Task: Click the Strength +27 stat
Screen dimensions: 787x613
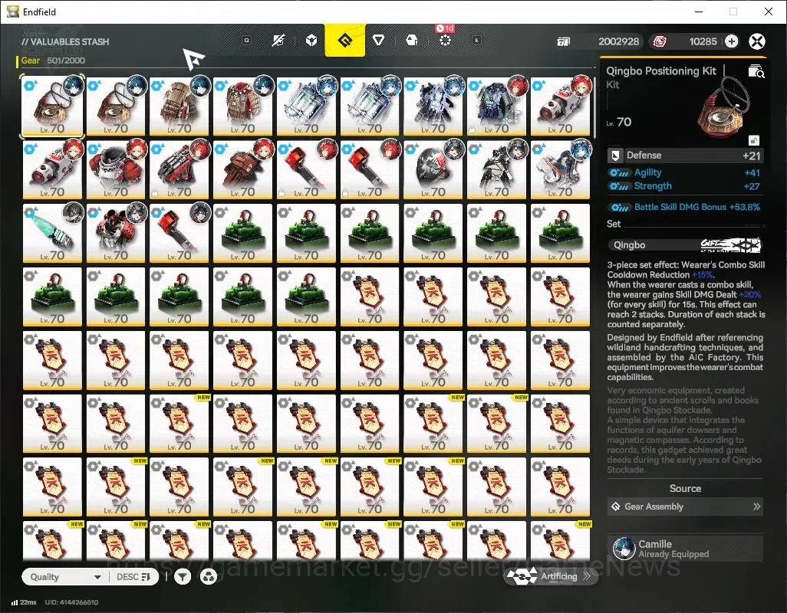Action: point(685,186)
